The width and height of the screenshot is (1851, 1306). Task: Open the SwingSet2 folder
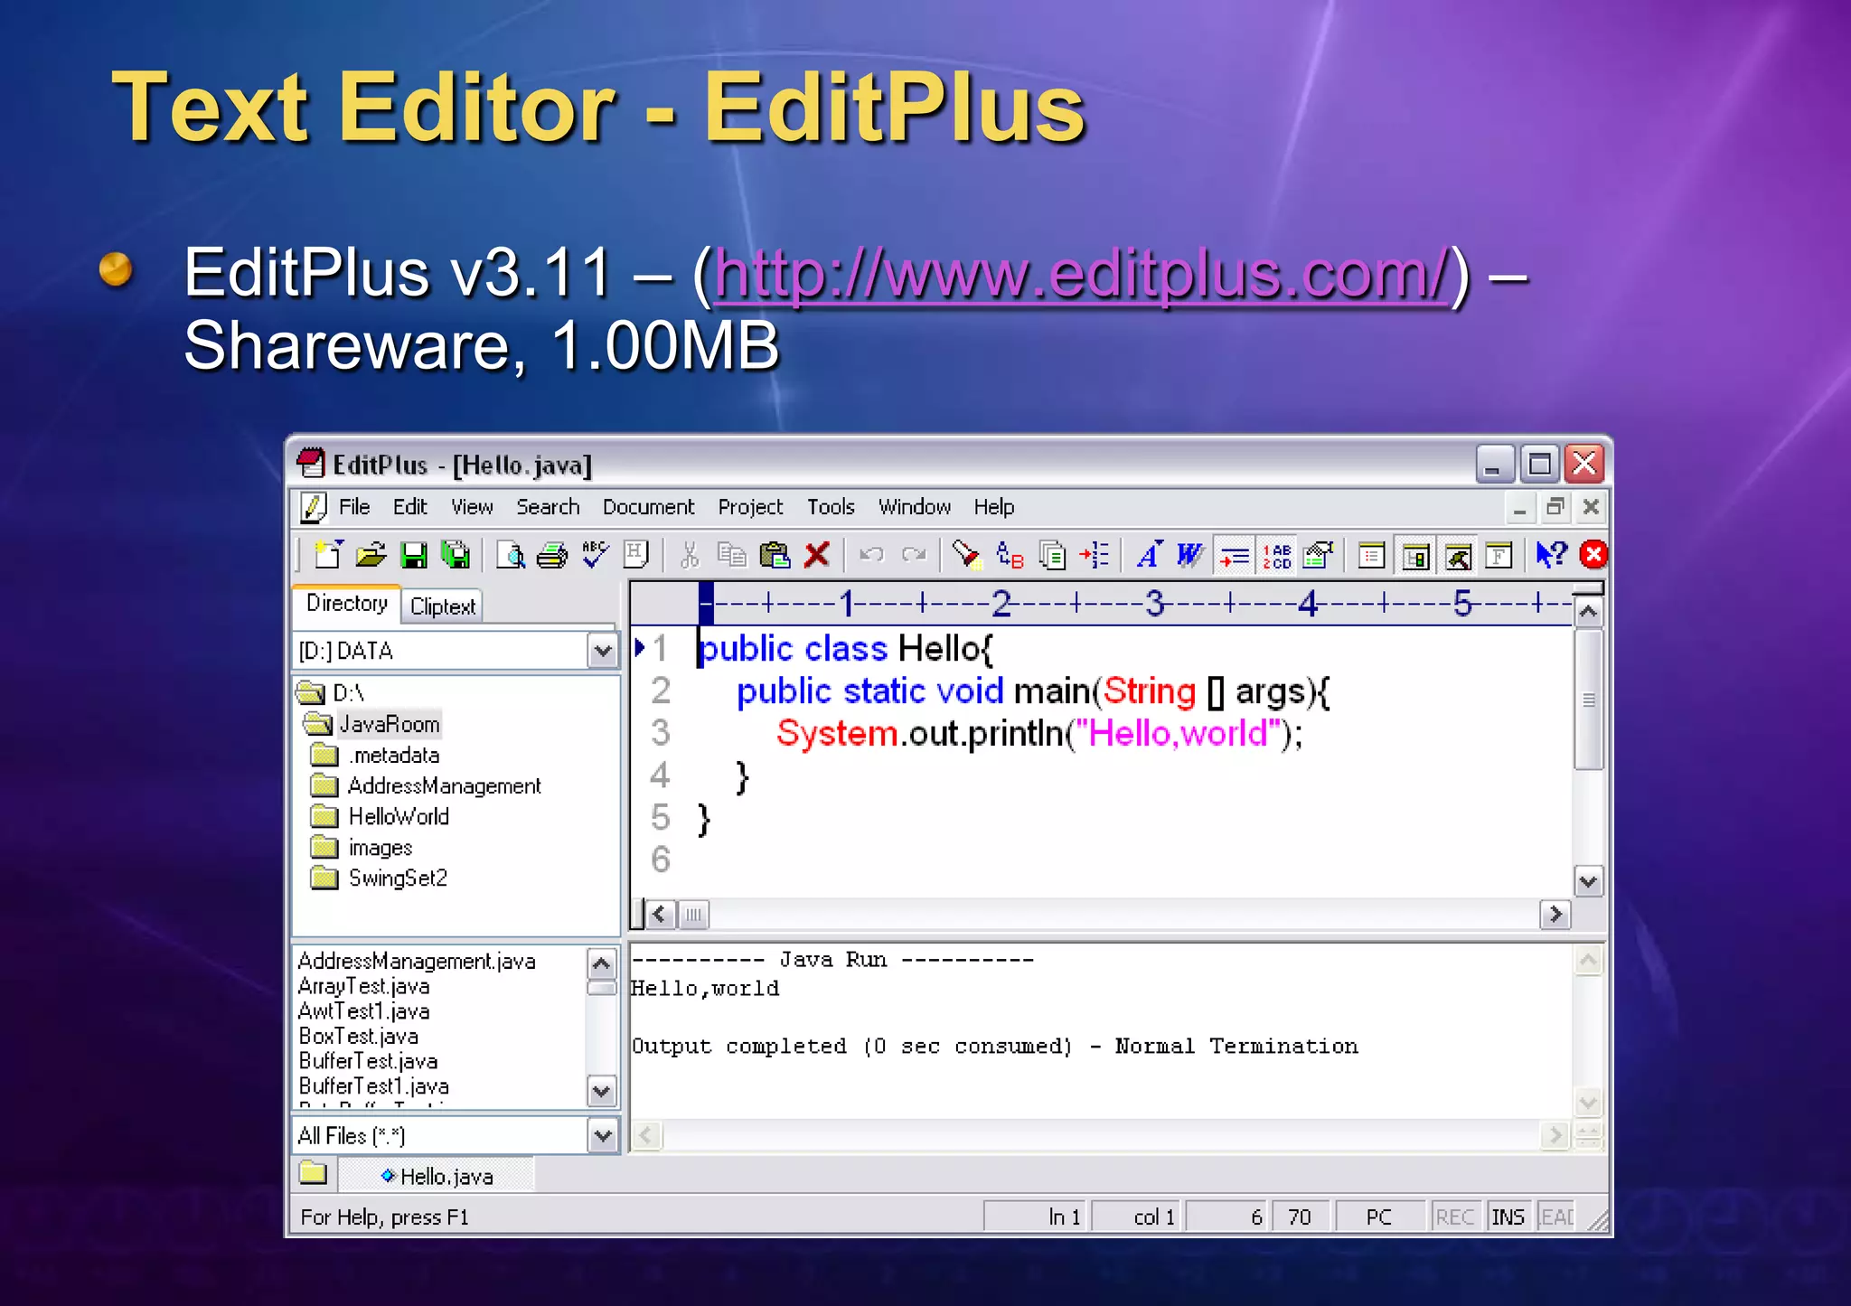398,878
